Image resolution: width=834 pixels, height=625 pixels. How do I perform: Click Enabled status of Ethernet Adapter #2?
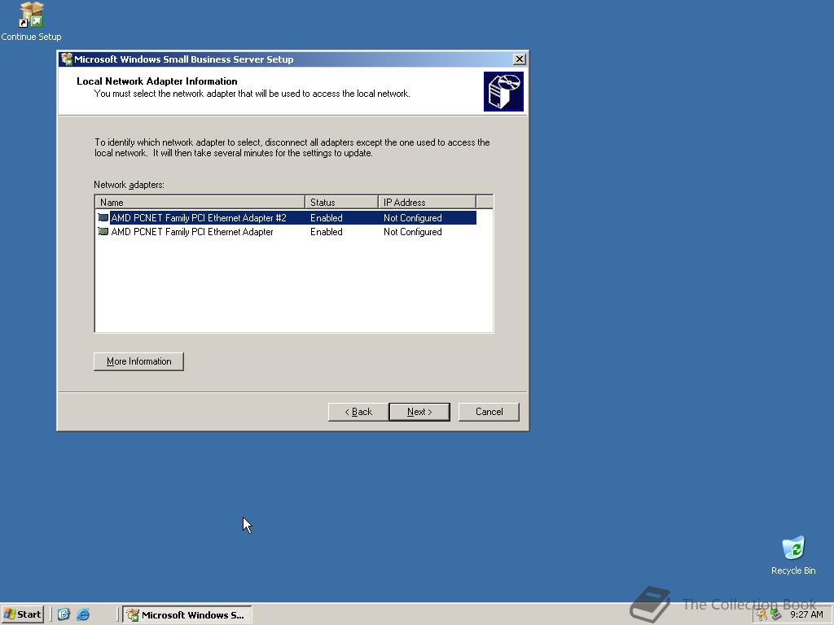coord(326,218)
